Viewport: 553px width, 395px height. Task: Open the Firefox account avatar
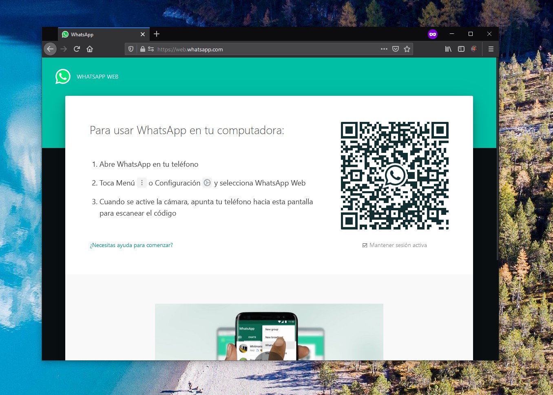coord(474,49)
